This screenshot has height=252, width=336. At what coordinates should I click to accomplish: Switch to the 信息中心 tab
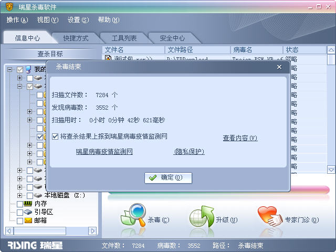[x=27, y=38]
